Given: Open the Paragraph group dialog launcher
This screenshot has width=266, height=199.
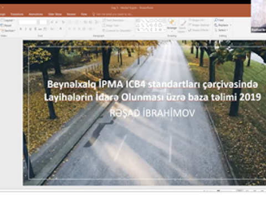Looking at the screenshot, I should pyautogui.click(x=133, y=36).
